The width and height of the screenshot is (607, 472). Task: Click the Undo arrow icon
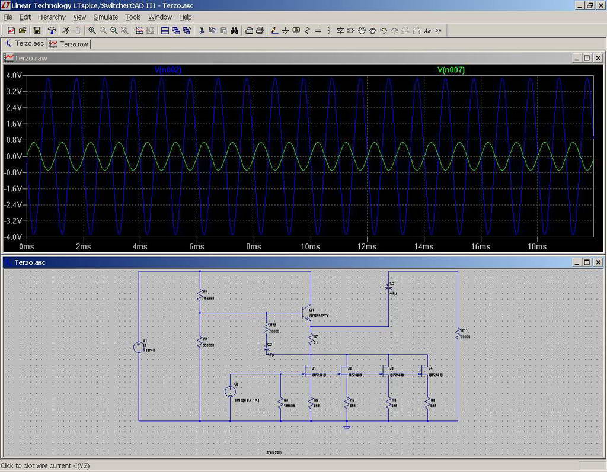click(x=384, y=31)
